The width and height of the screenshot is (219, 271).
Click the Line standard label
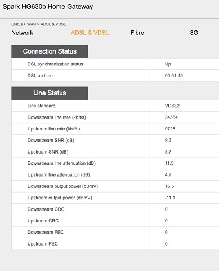41,106
